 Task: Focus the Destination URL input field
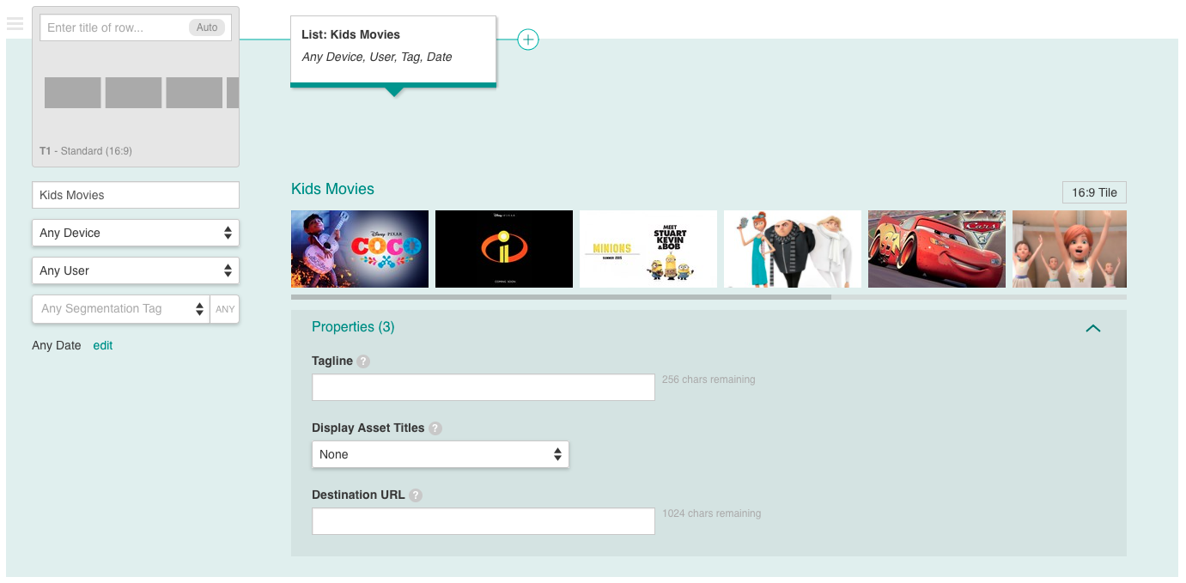point(484,521)
